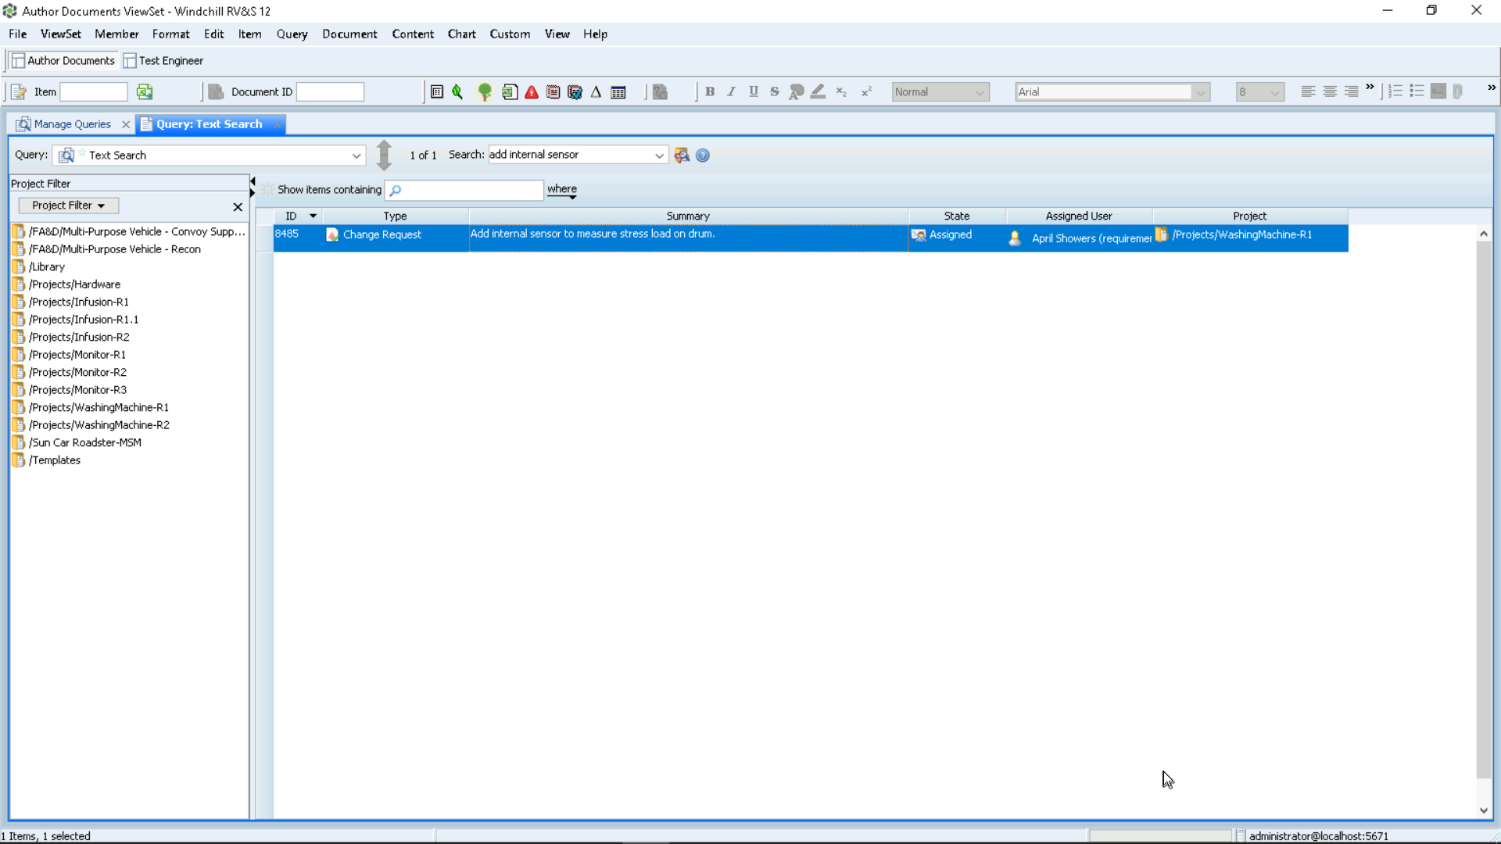This screenshot has height=844, width=1501.
Task: Sort by the Summary column header
Action: pyautogui.click(x=688, y=216)
